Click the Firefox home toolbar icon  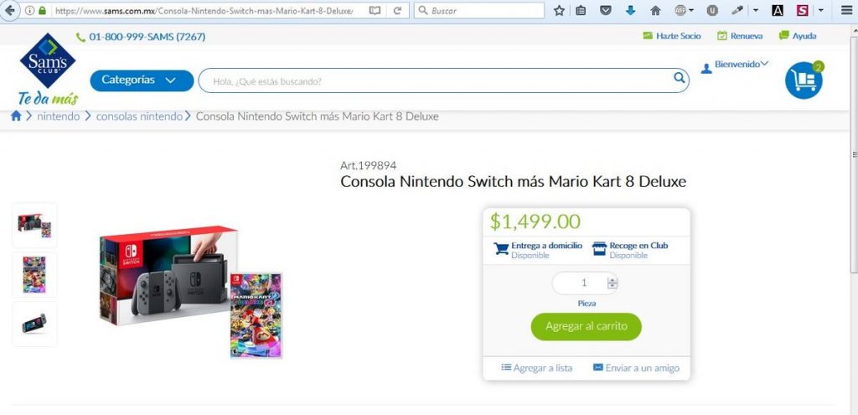click(x=655, y=11)
